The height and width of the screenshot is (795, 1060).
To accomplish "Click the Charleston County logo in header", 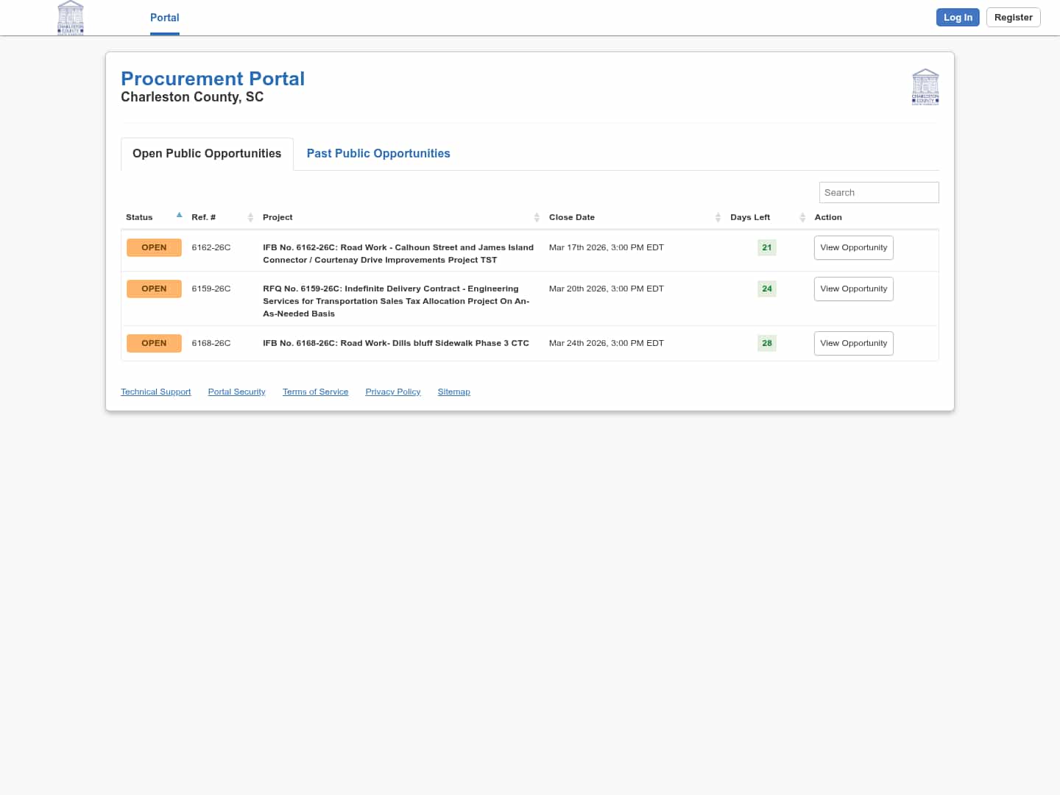I will (x=71, y=18).
